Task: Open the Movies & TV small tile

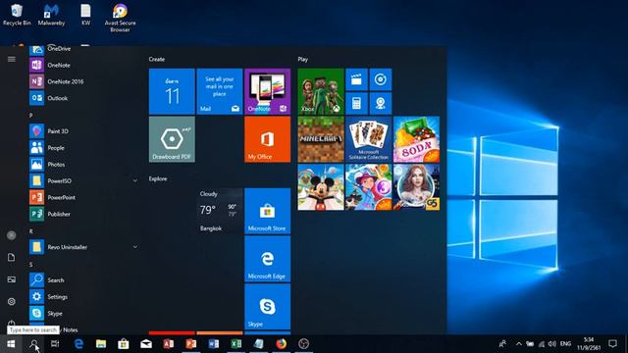Action: point(356,79)
